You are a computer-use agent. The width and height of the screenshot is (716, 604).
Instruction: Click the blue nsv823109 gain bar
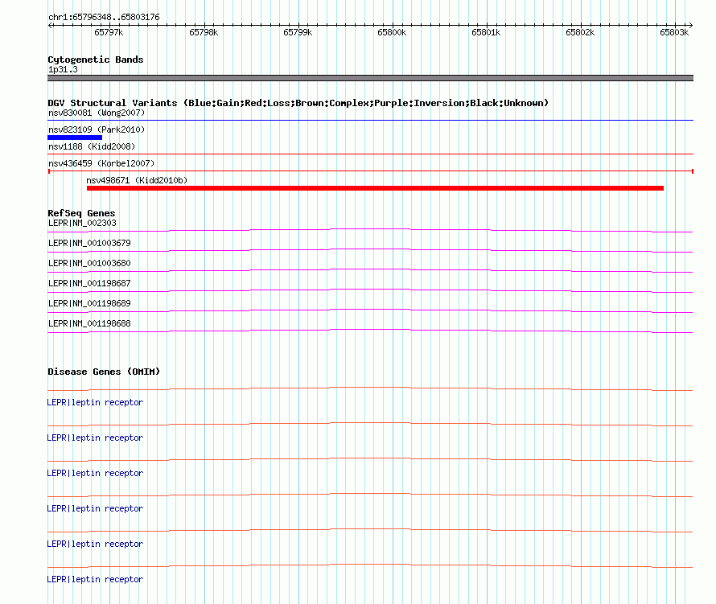[75, 138]
